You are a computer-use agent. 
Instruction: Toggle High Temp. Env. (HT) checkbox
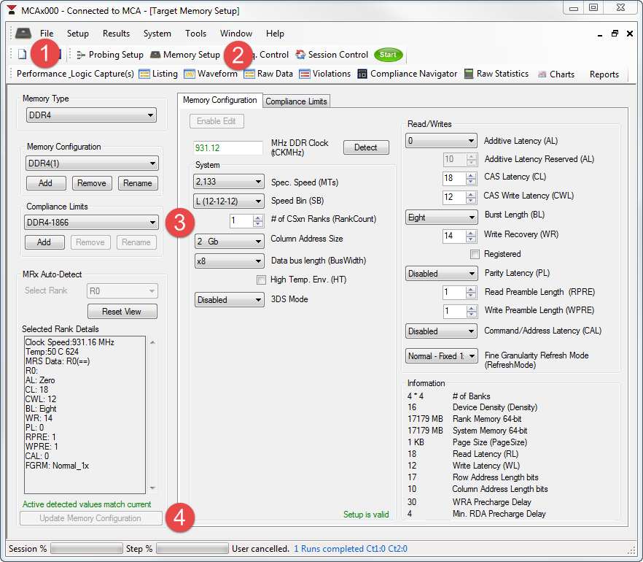[x=261, y=280]
